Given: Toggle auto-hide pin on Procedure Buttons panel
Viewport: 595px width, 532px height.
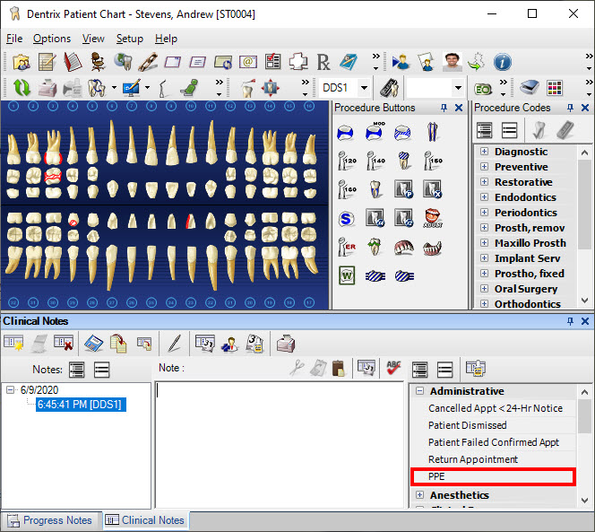Looking at the screenshot, I should pyautogui.click(x=444, y=108).
